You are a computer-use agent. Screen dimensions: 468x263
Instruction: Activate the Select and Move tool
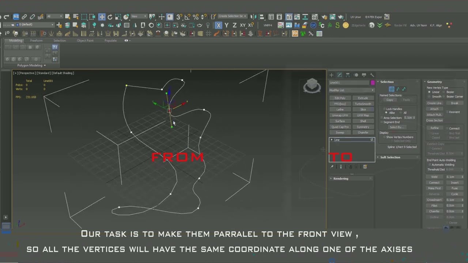point(102,17)
